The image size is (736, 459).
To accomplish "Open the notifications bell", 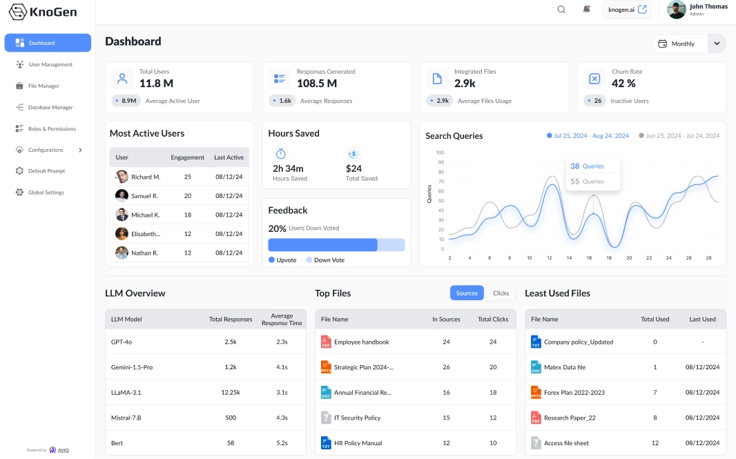I will coord(586,10).
